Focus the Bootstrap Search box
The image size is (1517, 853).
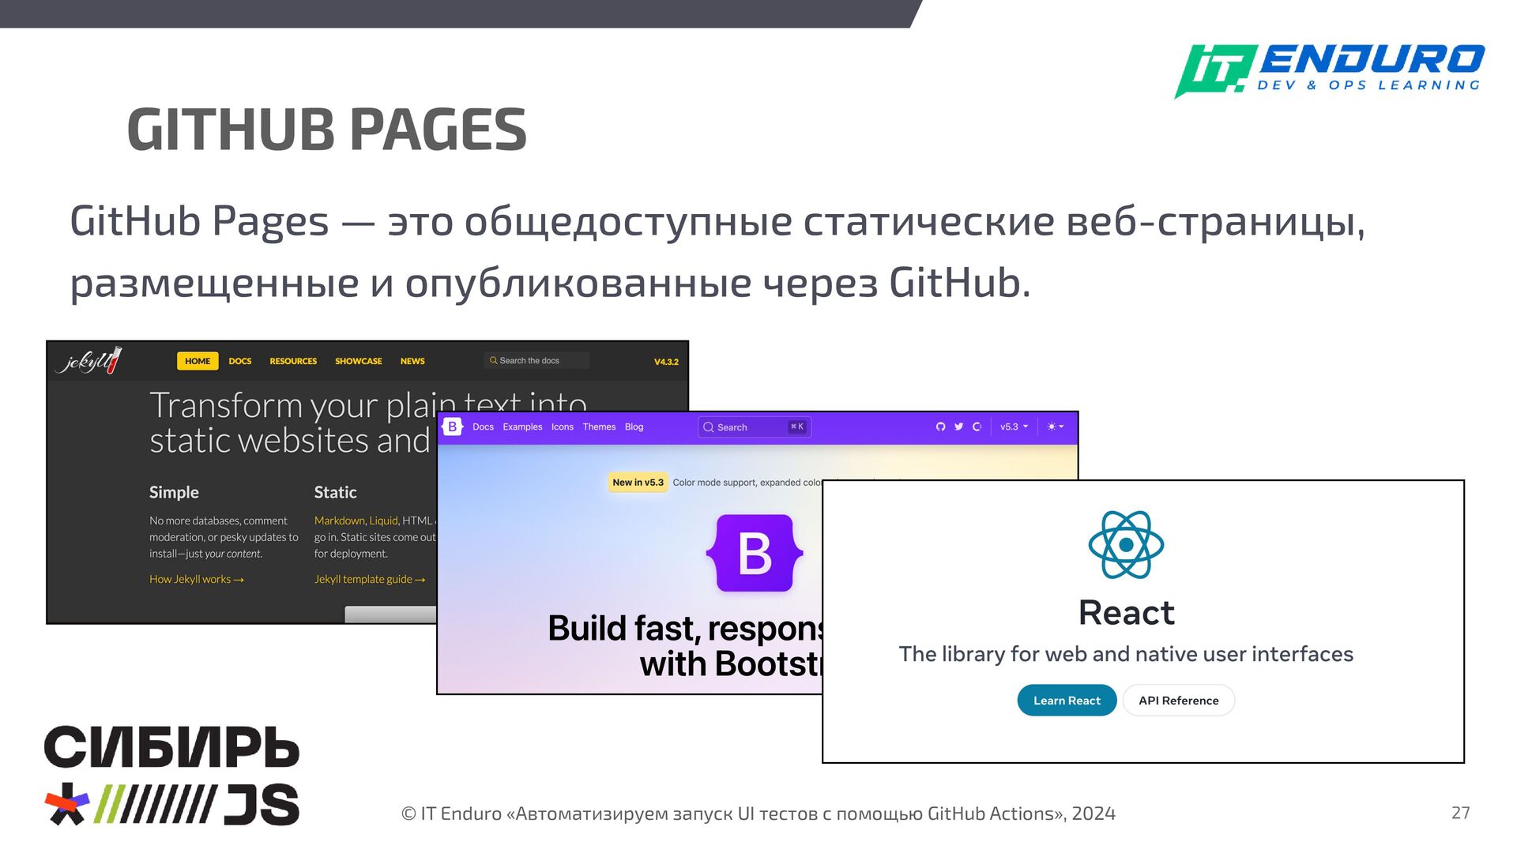pos(755,426)
